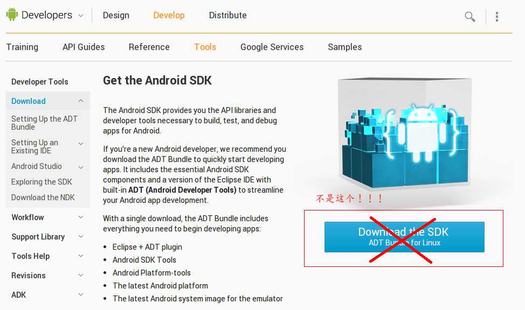
Task: Select Download in the sidebar
Action: tap(29, 101)
